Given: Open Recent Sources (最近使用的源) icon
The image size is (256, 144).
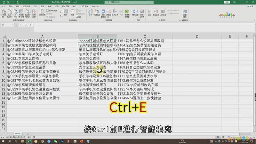Looking at the screenshot, I should pyautogui.click(x=27, y=12).
